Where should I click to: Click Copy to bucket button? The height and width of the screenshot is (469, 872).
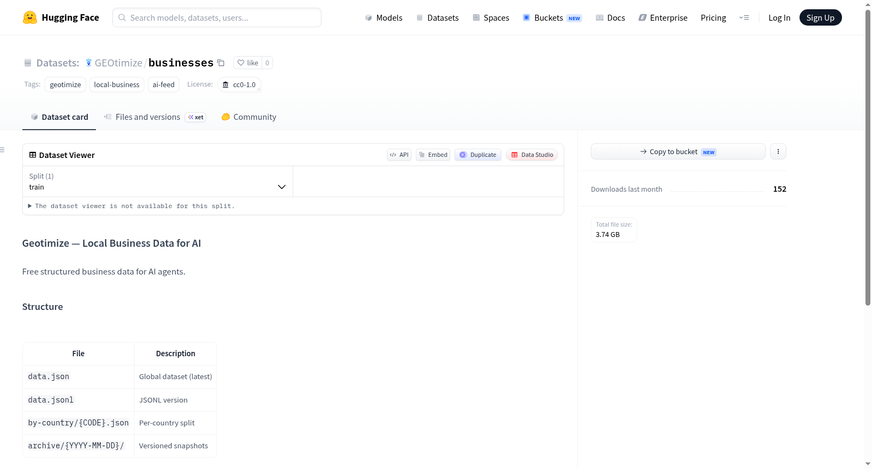point(678,151)
